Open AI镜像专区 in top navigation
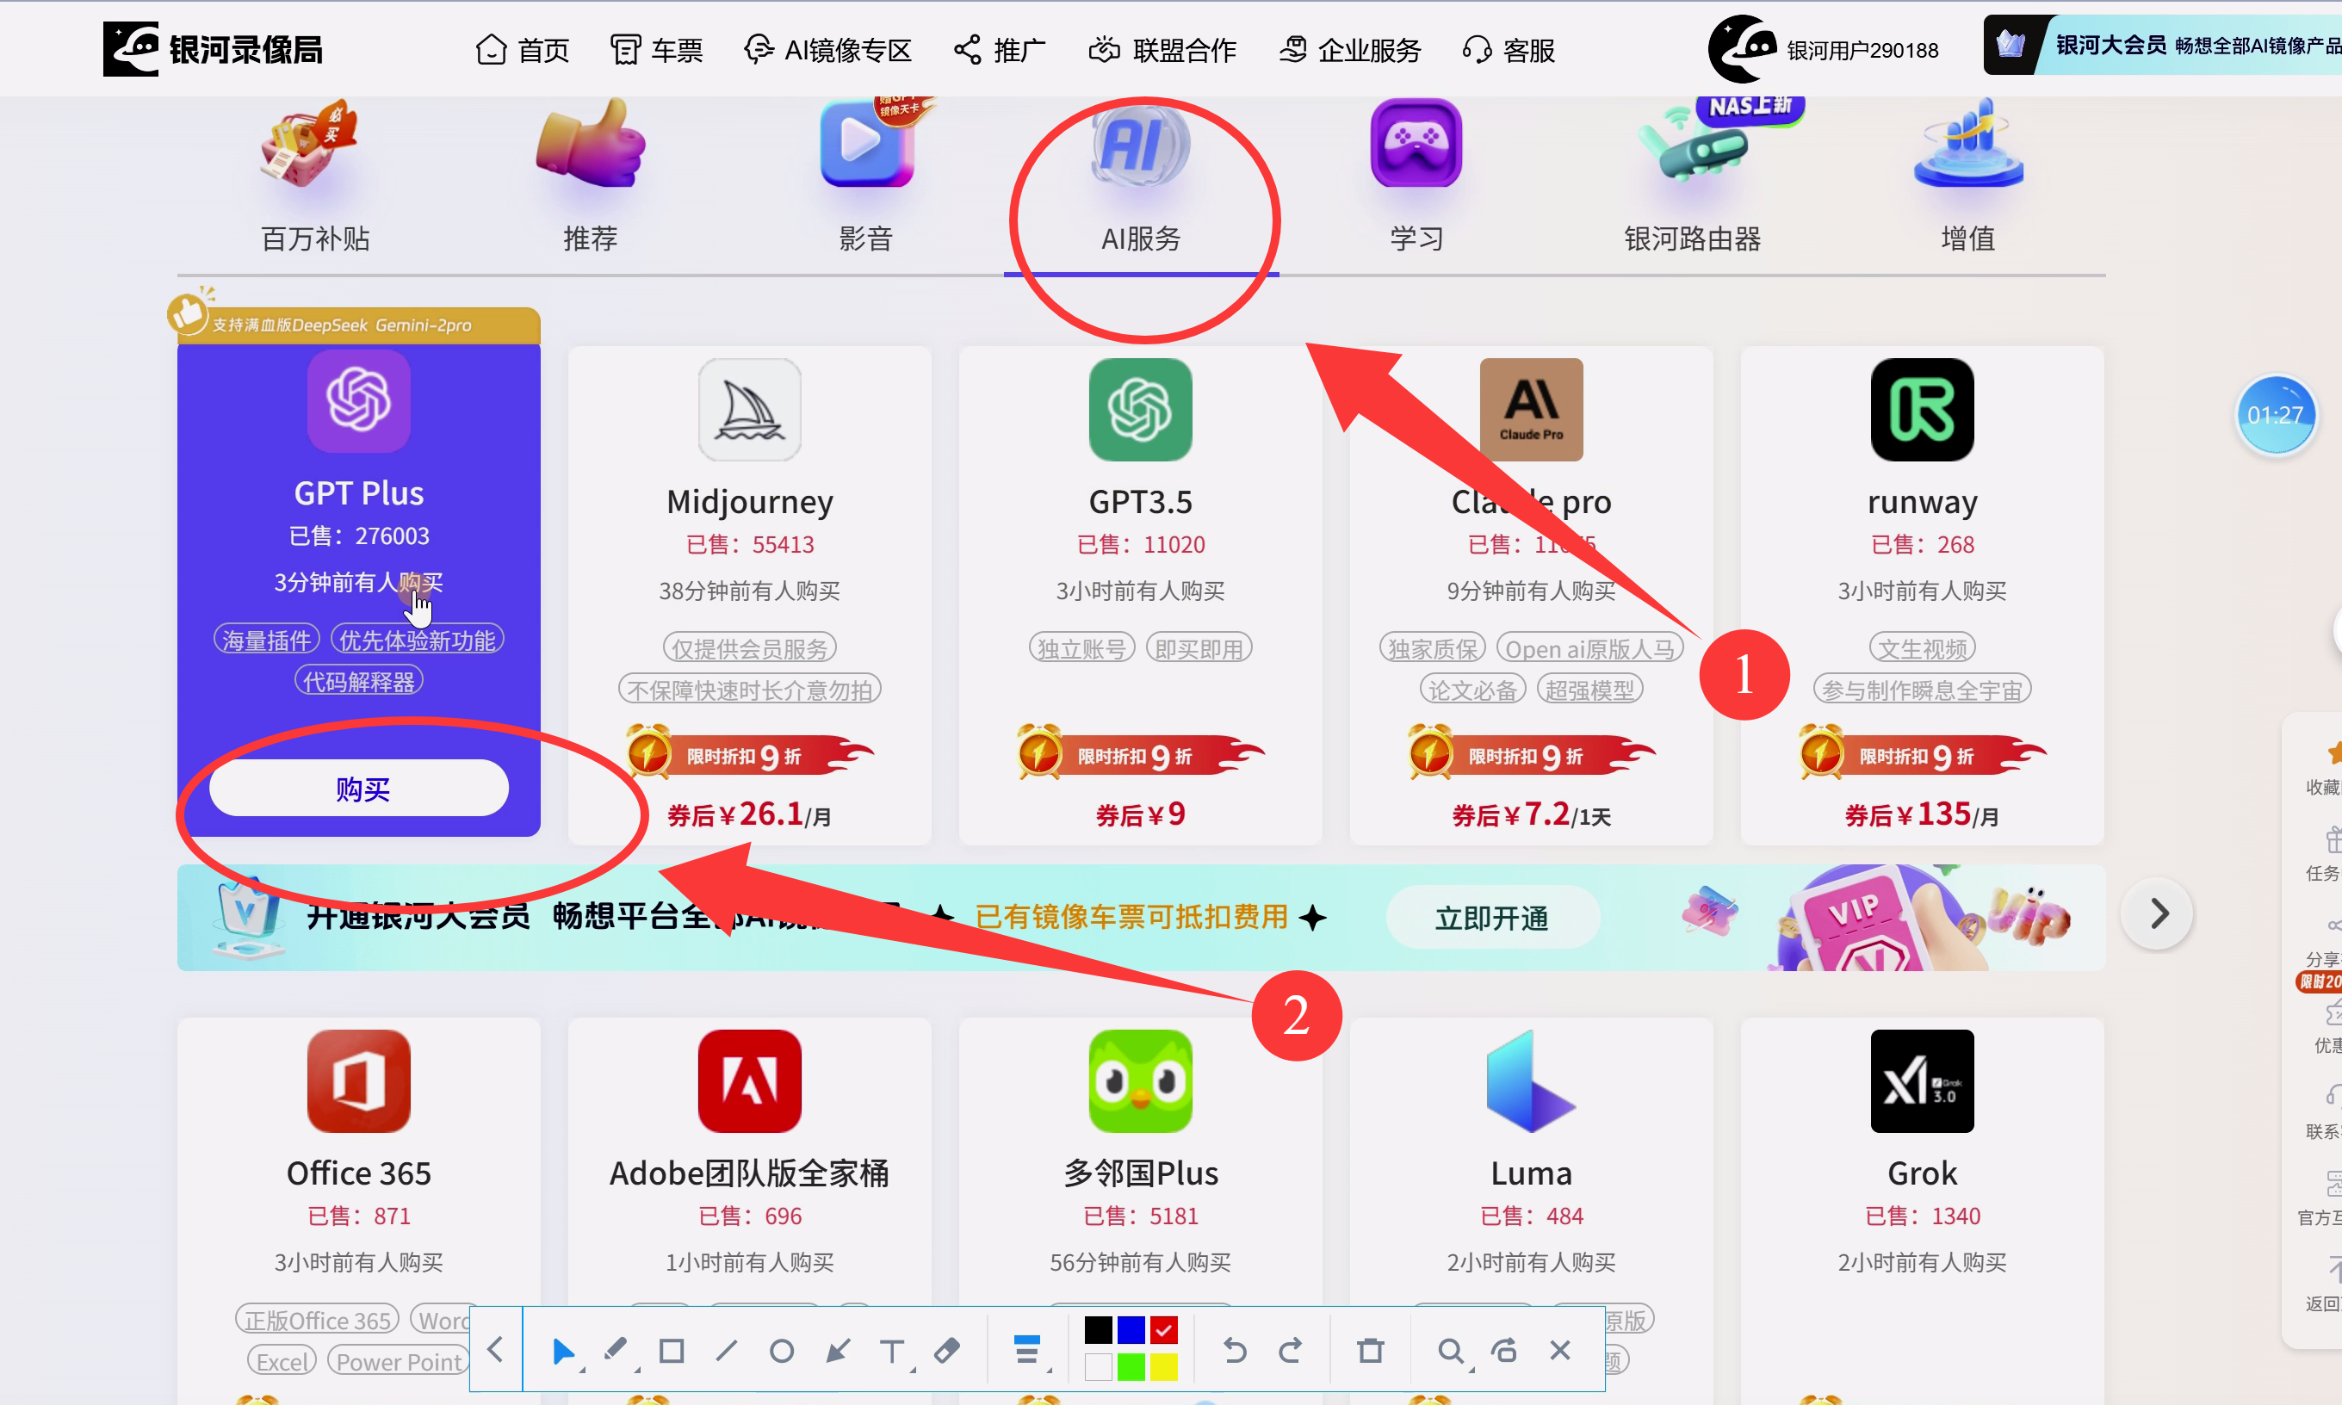 [x=827, y=49]
